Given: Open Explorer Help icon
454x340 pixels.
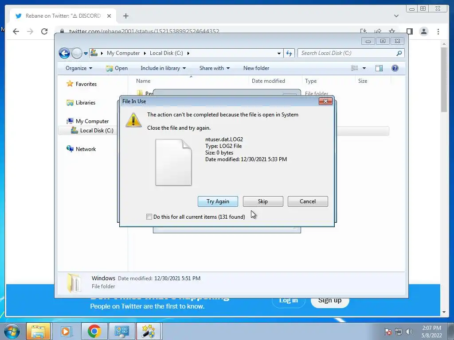Looking at the screenshot, I should pos(395,68).
